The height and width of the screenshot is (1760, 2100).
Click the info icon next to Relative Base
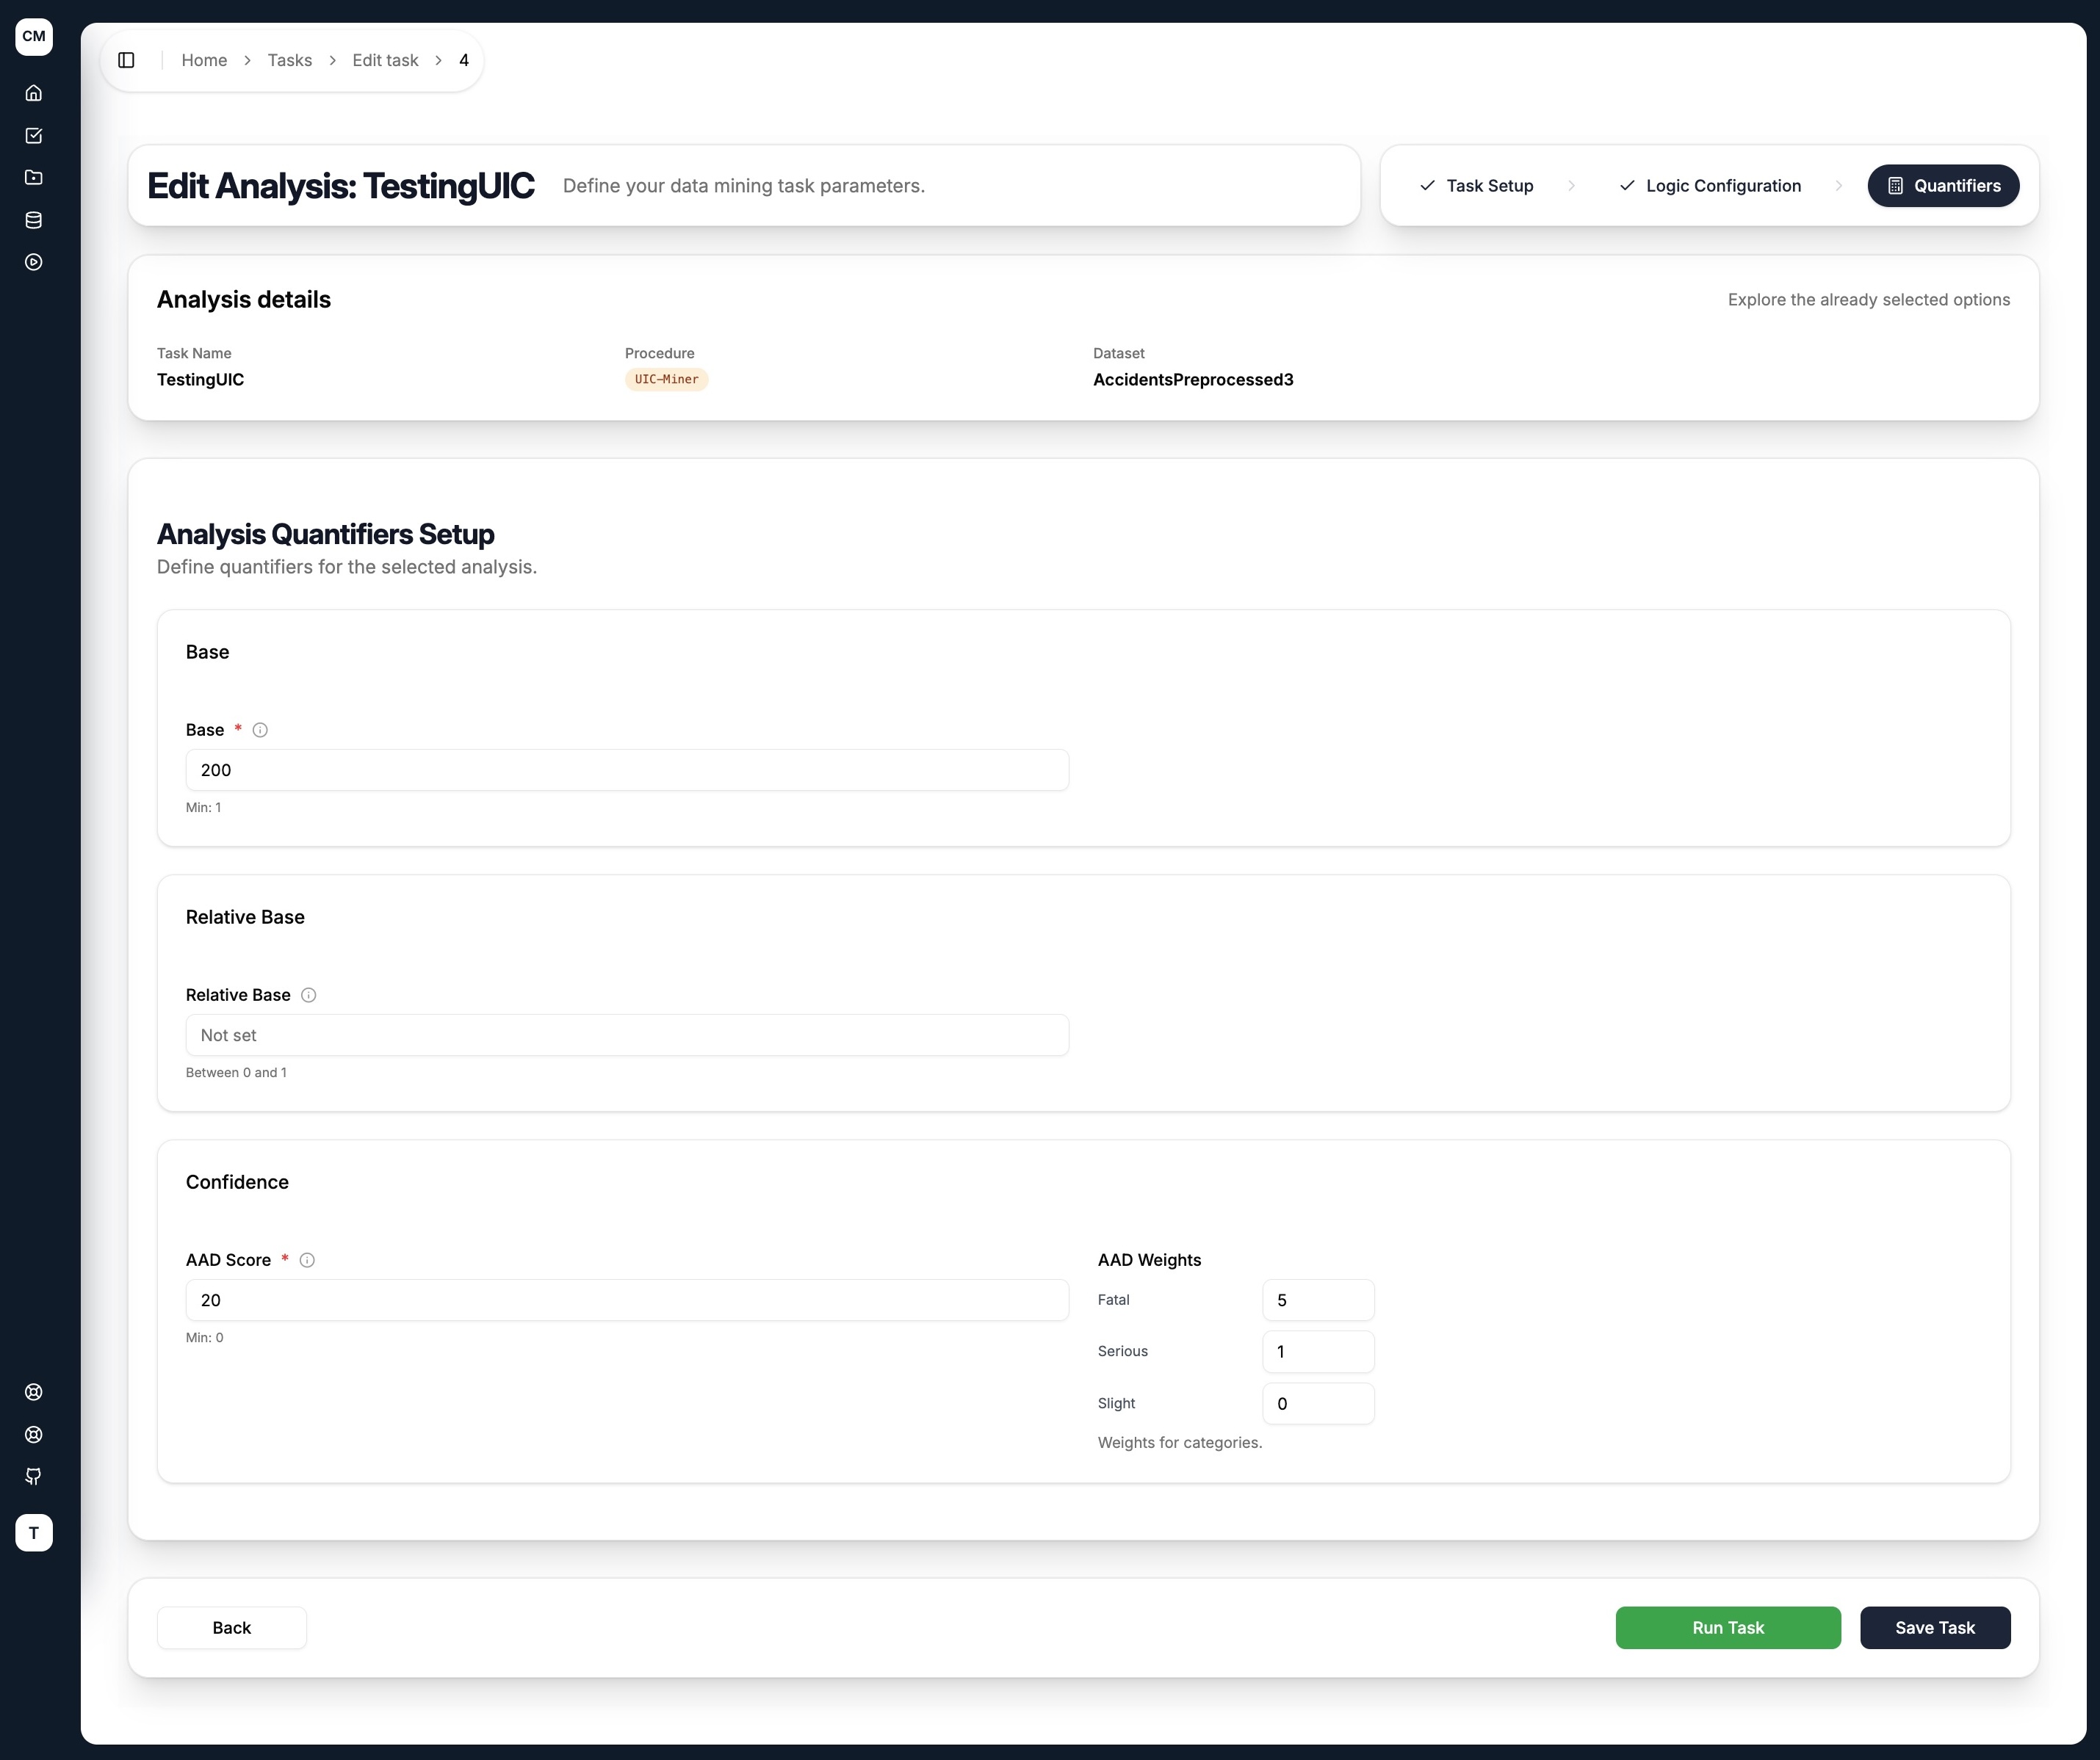[x=309, y=996]
